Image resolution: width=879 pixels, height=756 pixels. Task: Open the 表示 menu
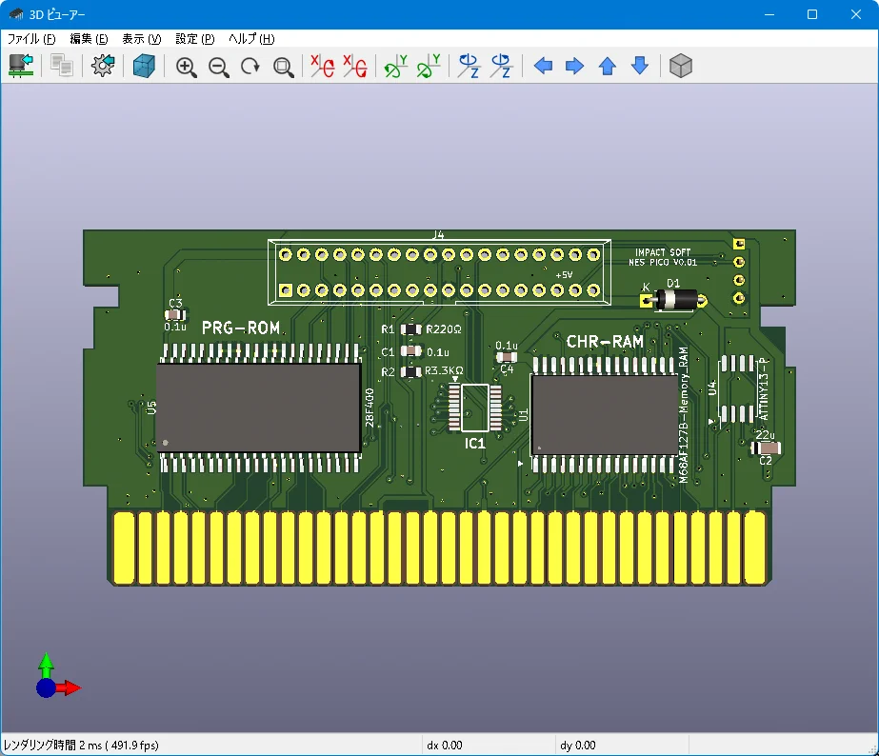point(142,39)
